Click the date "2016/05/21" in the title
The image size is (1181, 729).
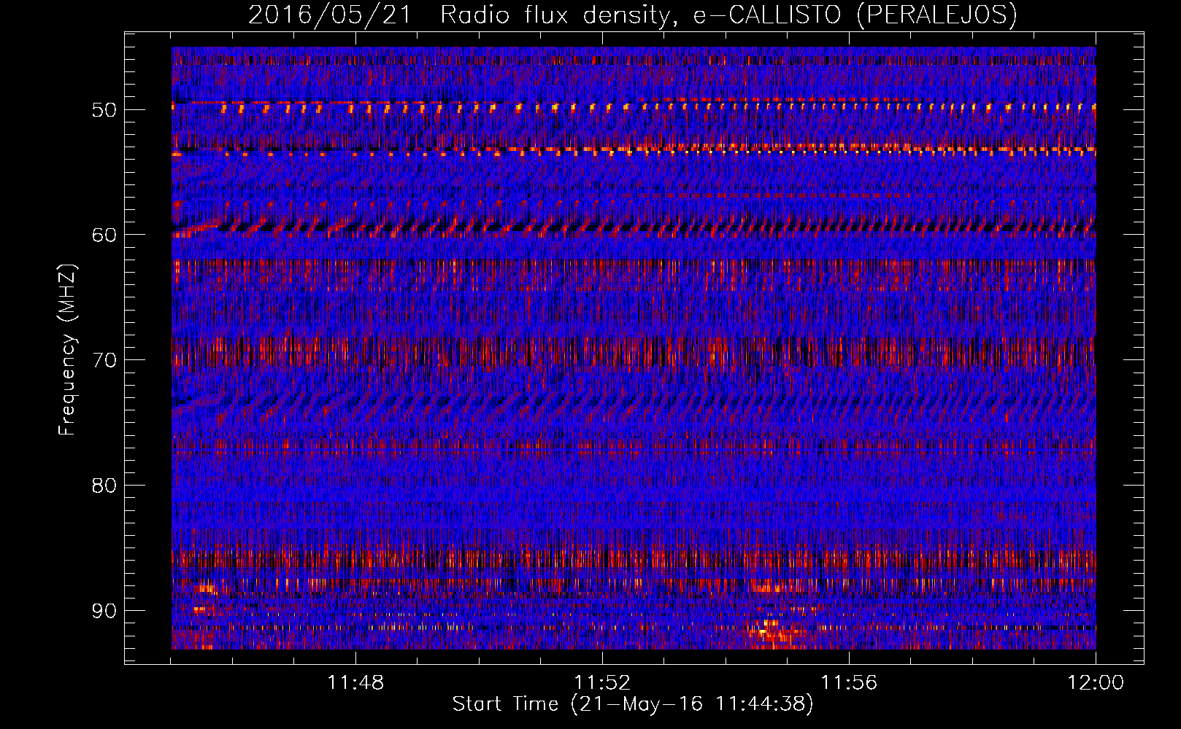tap(331, 15)
